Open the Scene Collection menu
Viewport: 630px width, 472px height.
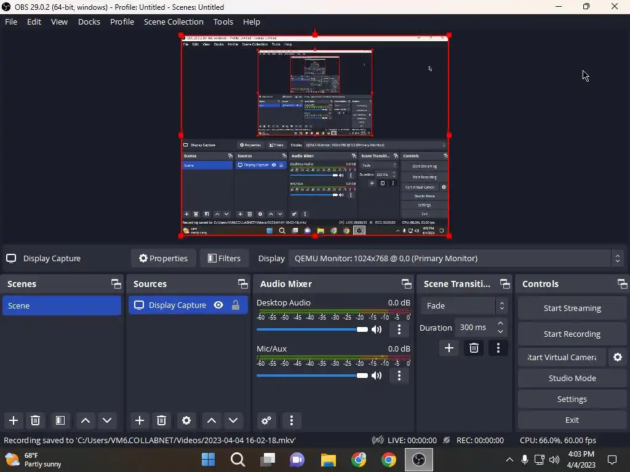tap(173, 22)
